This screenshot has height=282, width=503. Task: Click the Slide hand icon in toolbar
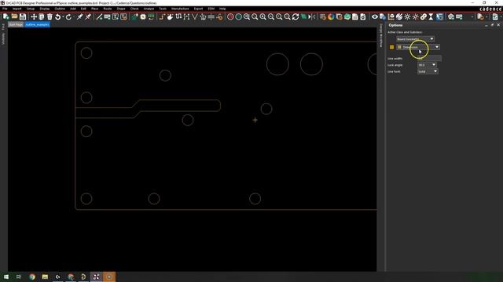170,16
